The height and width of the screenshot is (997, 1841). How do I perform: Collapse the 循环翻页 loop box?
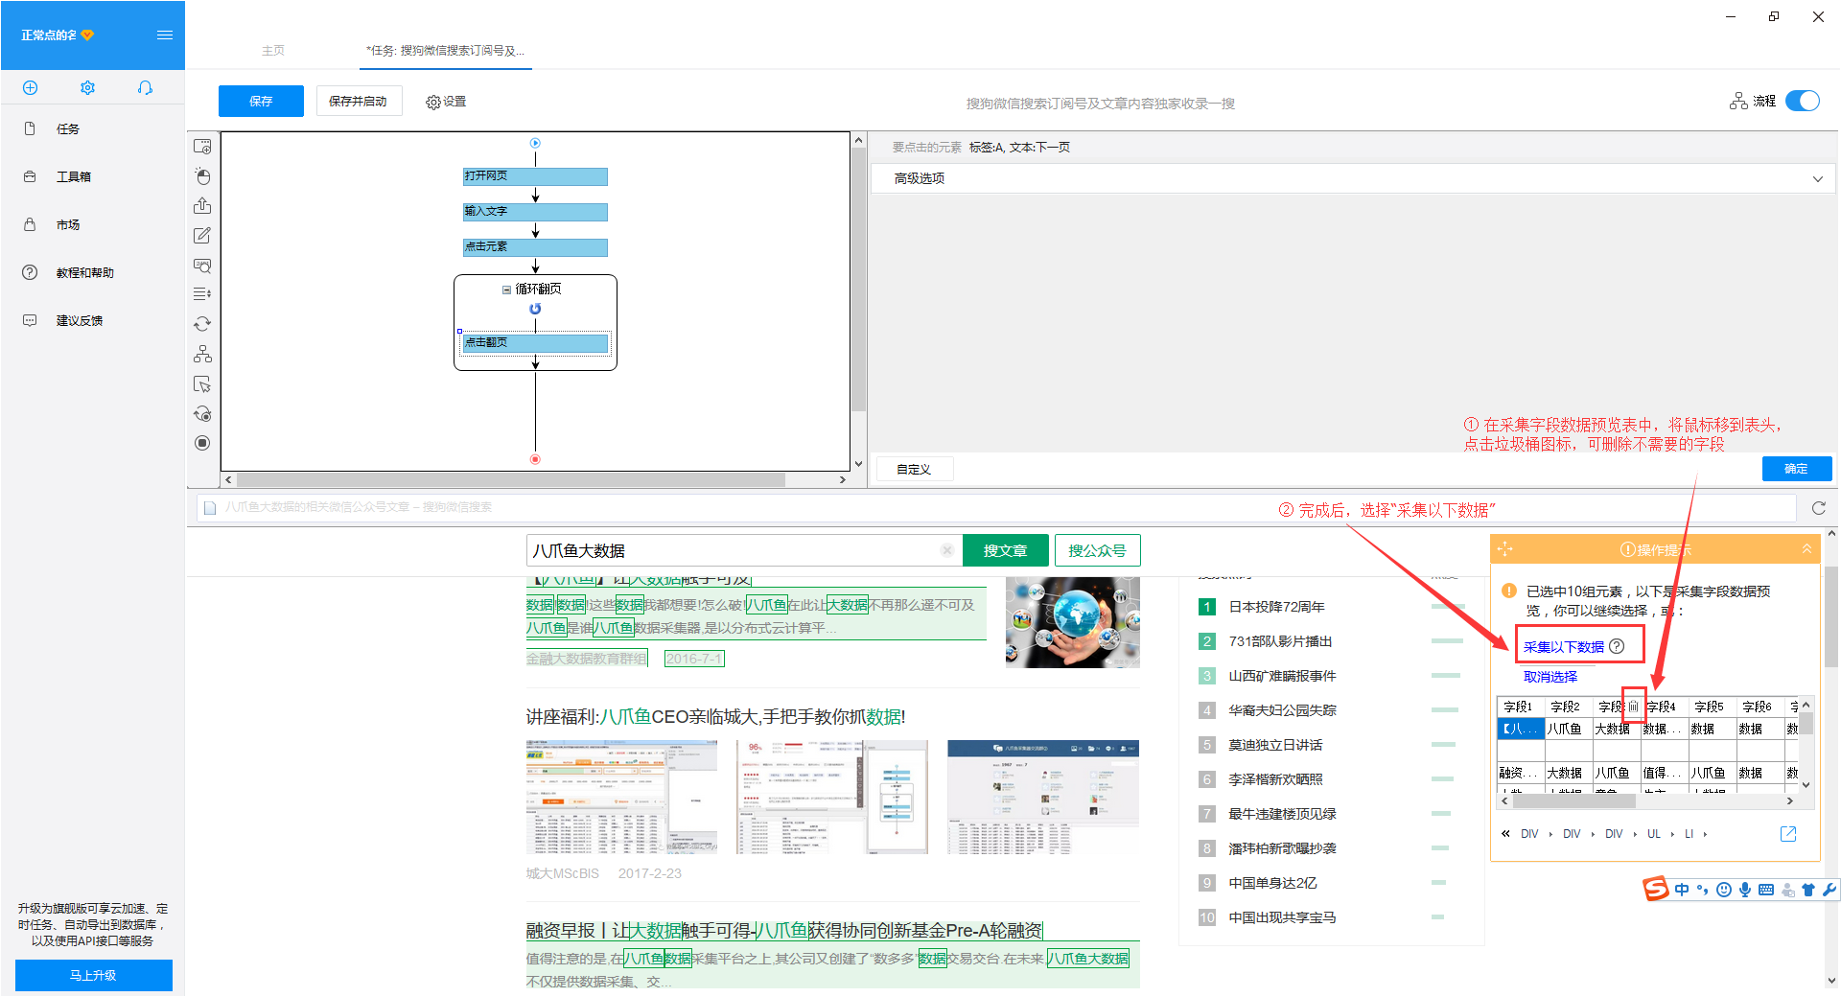[506, 290]
